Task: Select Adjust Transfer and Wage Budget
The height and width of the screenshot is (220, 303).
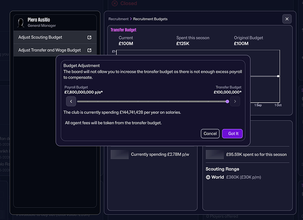Action: 51,50
